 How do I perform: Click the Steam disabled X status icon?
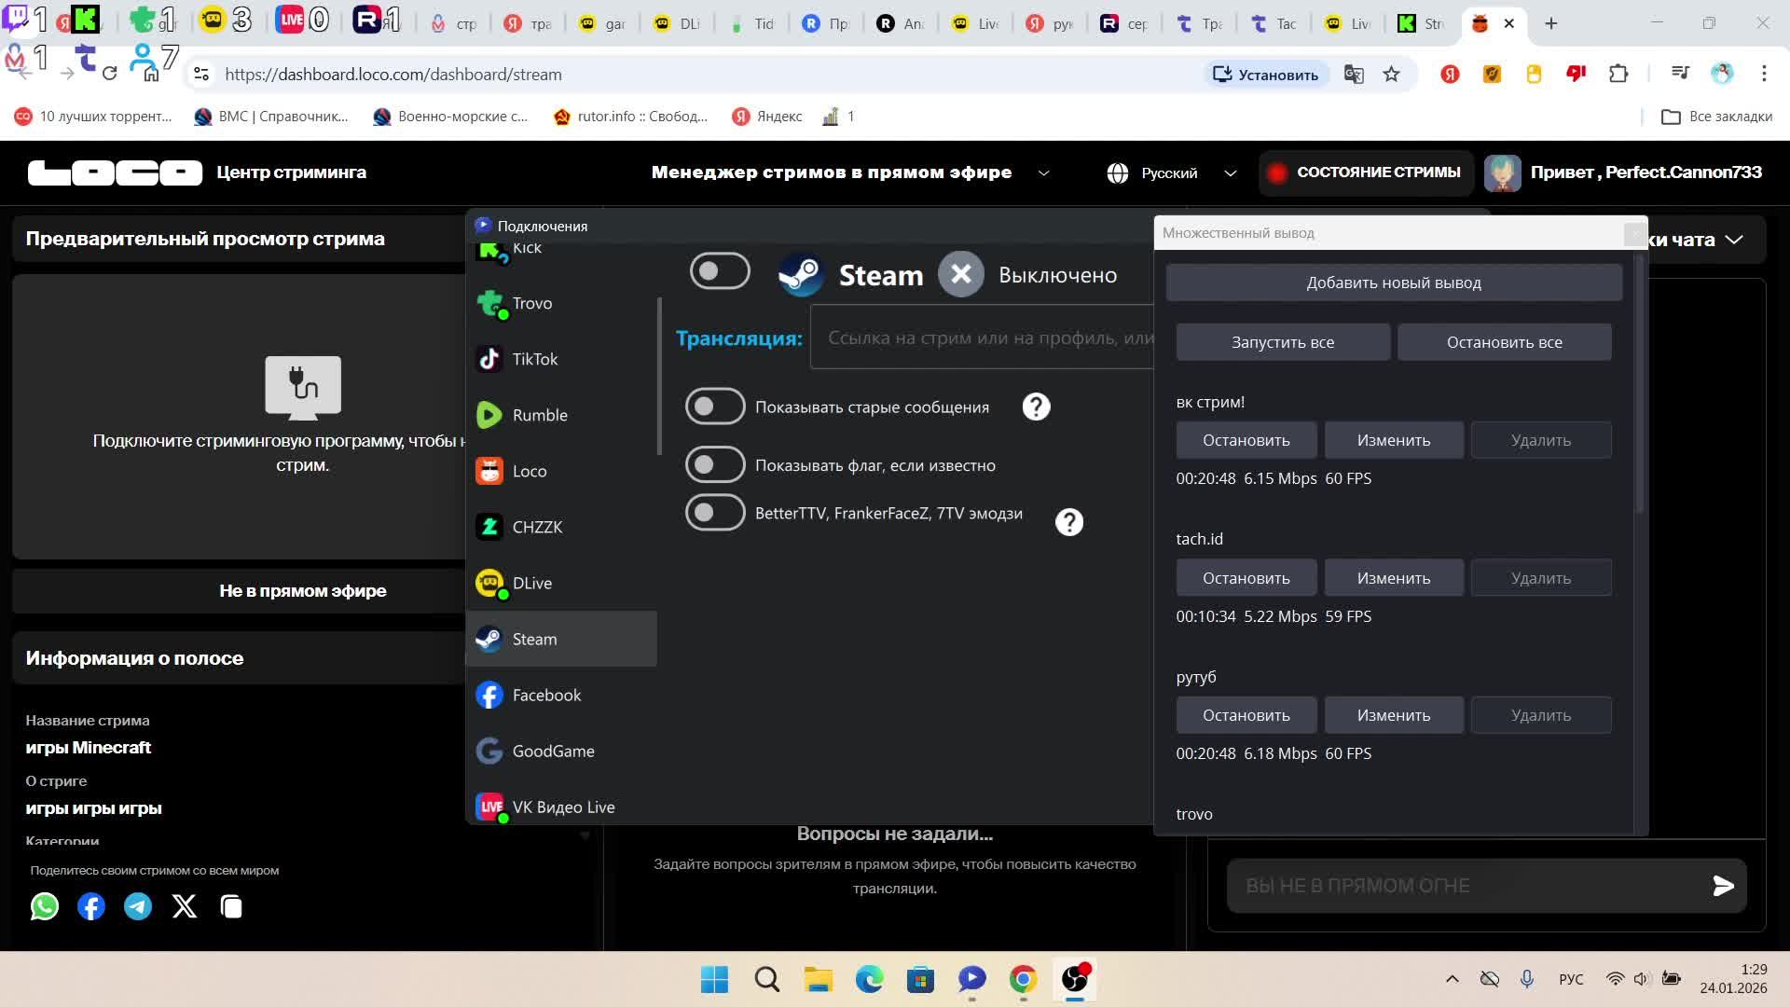click(x=960, y=274)
